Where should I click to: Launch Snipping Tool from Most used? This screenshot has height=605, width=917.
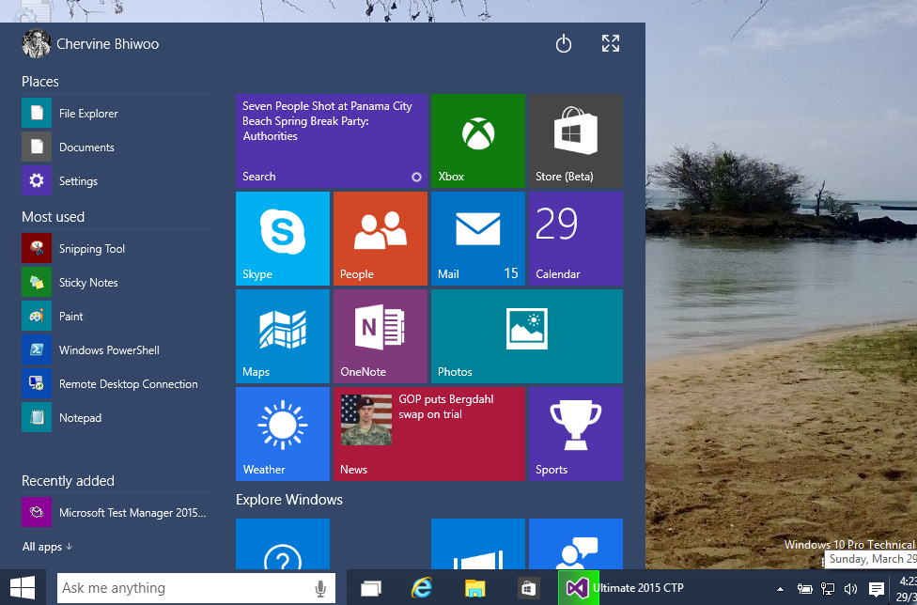coord(117,248)
